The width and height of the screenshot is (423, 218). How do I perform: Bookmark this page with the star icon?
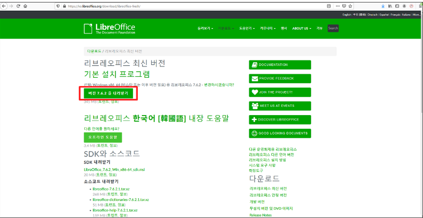350,6
